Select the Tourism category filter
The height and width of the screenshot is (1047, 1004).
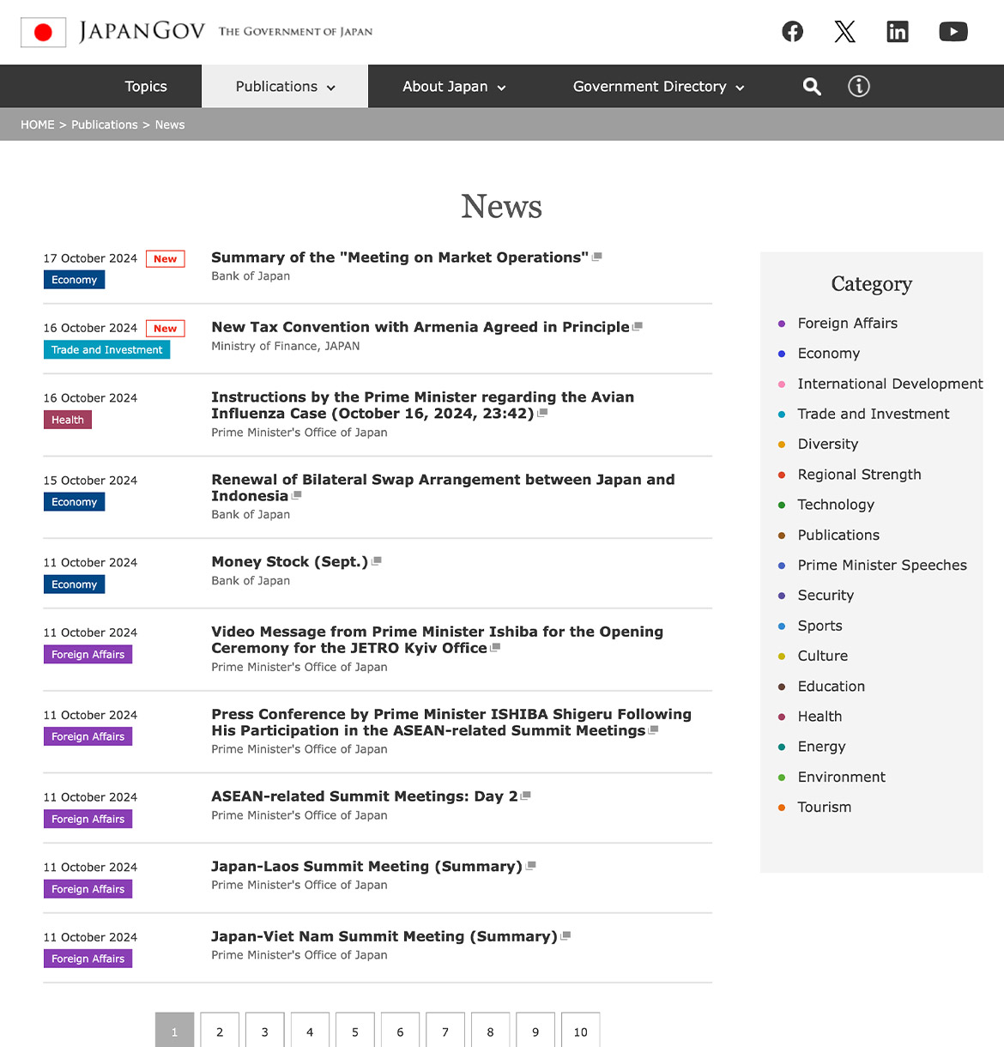pyautogui.click(x=824, y=807)
